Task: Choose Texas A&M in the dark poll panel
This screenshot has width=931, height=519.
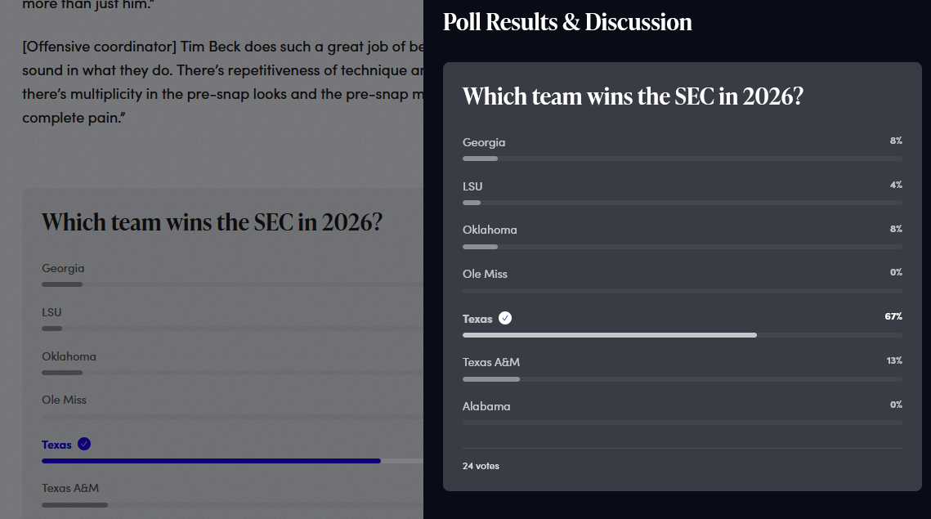Action: [683, 368]
